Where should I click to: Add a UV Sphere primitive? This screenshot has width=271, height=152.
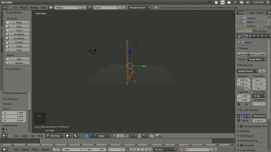click(x=17, y=34)
